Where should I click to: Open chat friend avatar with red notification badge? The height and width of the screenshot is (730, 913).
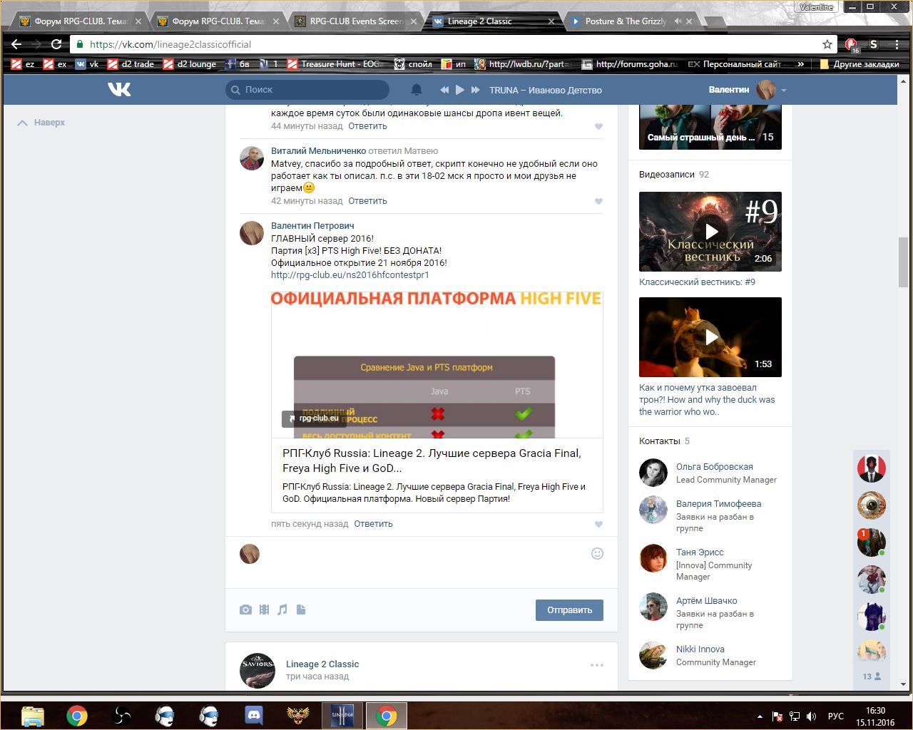(871, 543)
